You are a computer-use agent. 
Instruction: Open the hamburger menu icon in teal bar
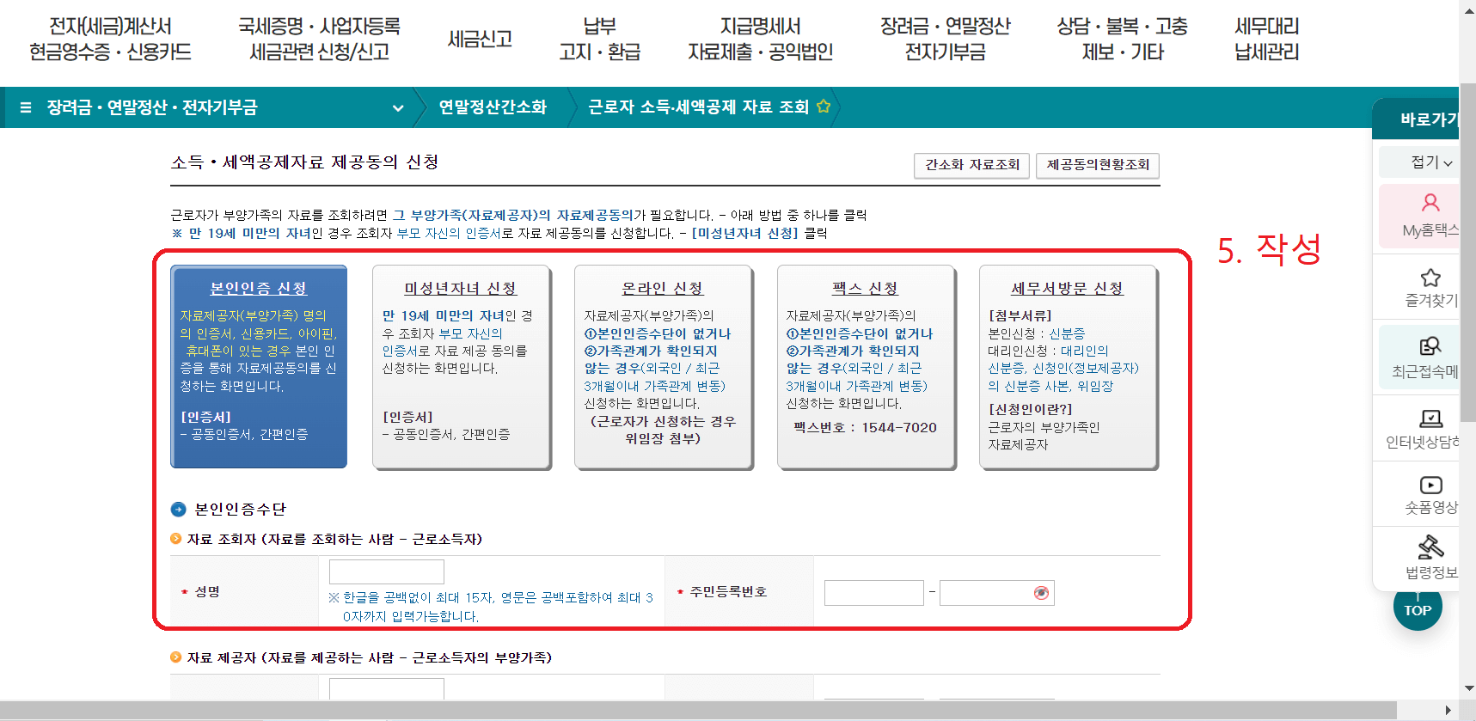[26, 107]
